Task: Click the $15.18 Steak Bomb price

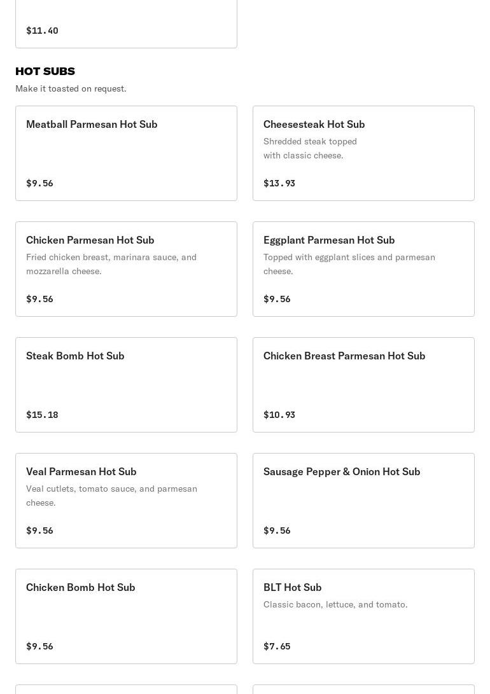Action: tap(42, 415)
